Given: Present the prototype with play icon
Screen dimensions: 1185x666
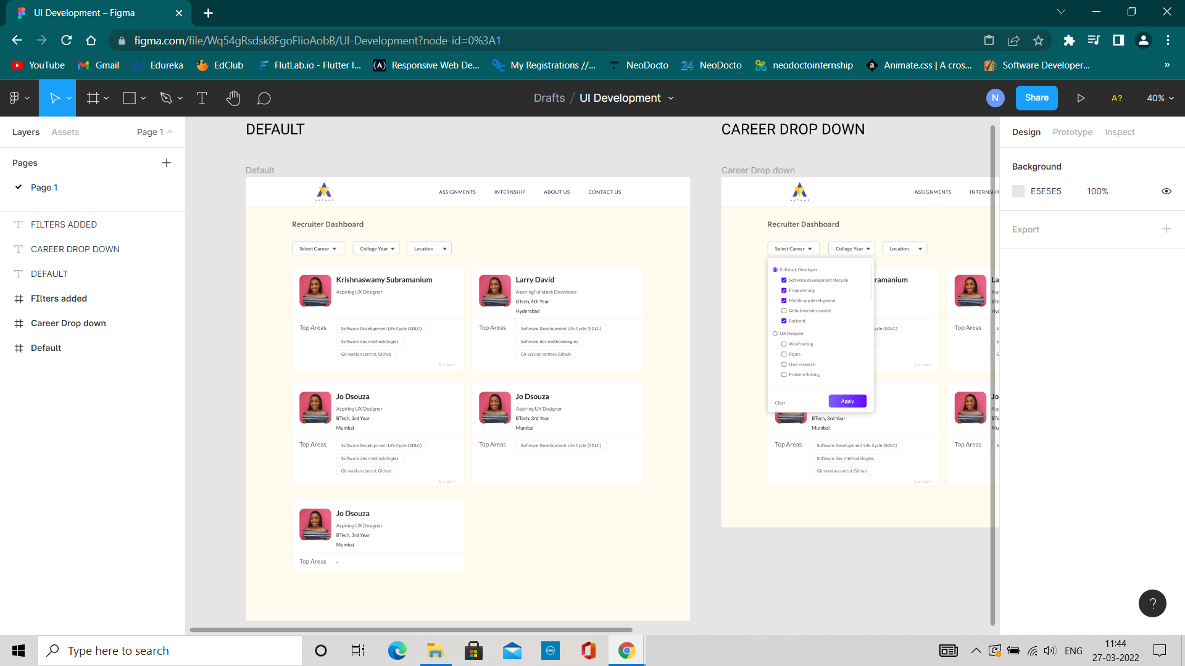Looking at the screenshot, I should pos(1081,98).
